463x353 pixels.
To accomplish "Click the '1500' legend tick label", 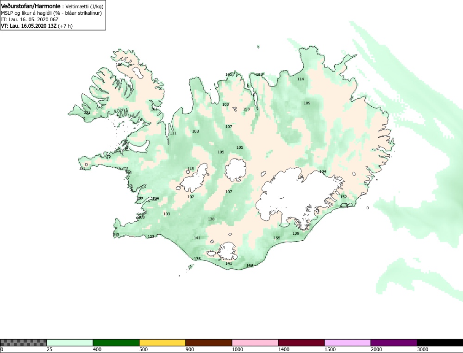I will 330,349.
